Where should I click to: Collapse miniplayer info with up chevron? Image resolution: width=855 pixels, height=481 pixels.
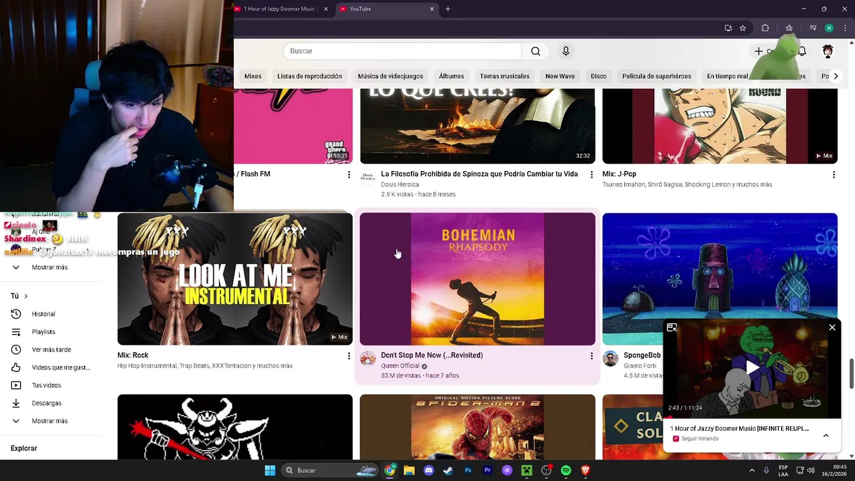point(826,436)
